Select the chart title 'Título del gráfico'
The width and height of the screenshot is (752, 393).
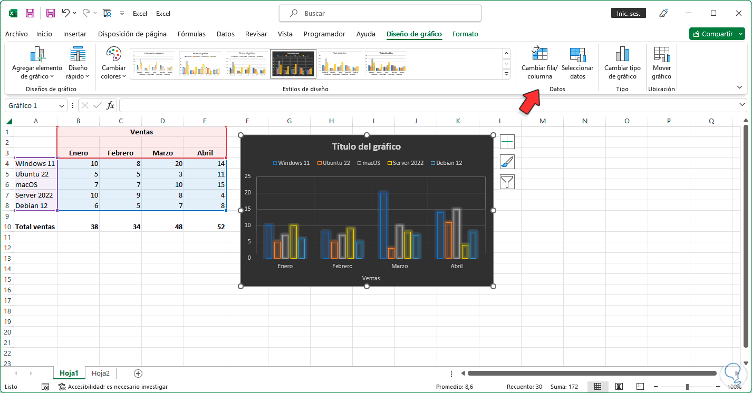click(x=367, y=146)
